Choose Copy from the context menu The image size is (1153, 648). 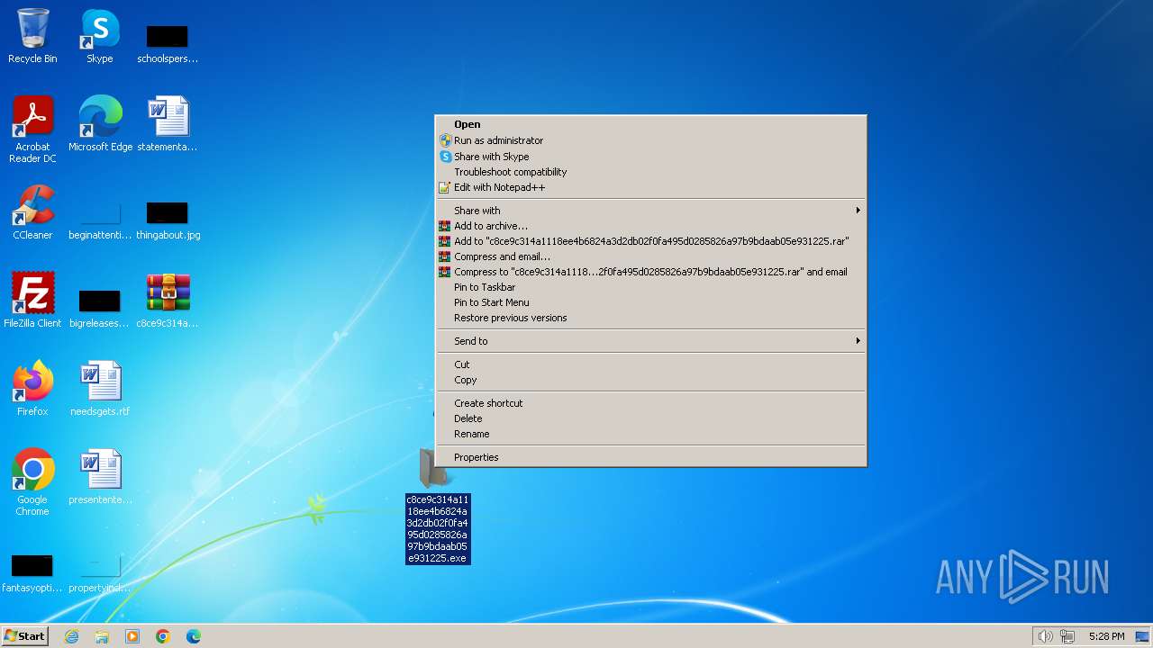coord(650,380)
